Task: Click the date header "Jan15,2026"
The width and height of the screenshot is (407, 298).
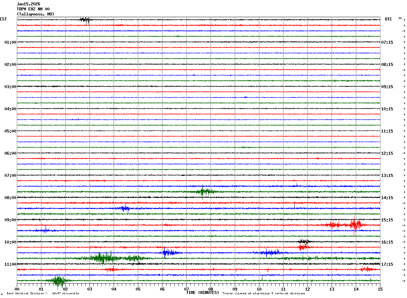Action: [x=28, y=4]
